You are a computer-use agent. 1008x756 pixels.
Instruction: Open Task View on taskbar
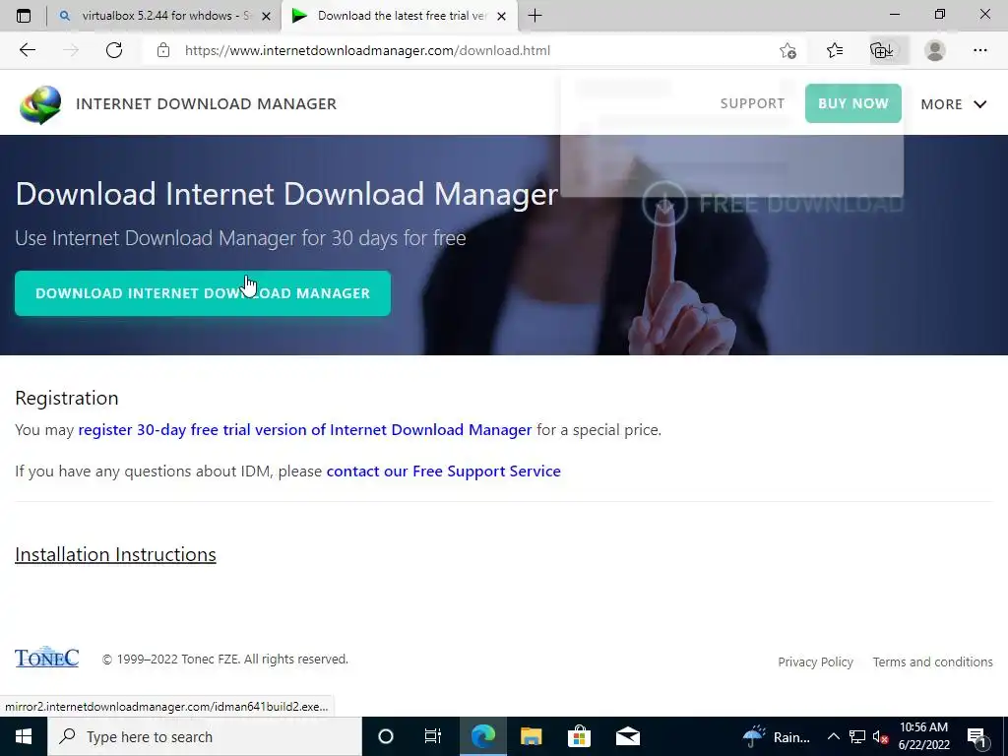click(x=433, y=736)
